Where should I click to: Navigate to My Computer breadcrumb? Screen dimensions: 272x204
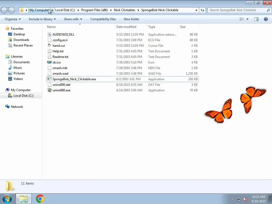[39, 10]
